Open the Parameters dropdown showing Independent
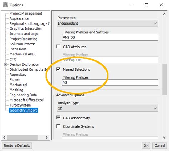The height and width of the screenshot is (151, 169). click(108, 23)
